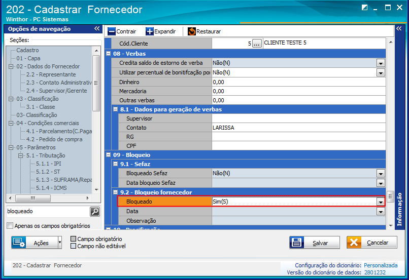Click the Observação field
Screen dimensions: 409x280
[x=299, y=221]
